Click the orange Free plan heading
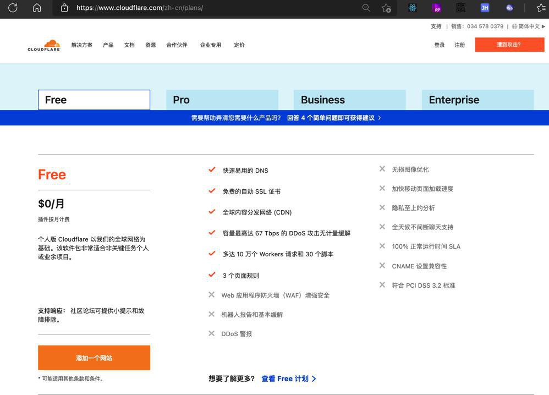 [x=52, y=174]
